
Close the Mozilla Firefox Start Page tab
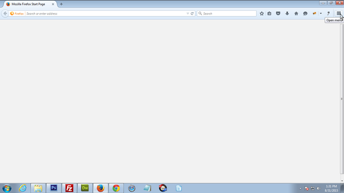[53, 4]
